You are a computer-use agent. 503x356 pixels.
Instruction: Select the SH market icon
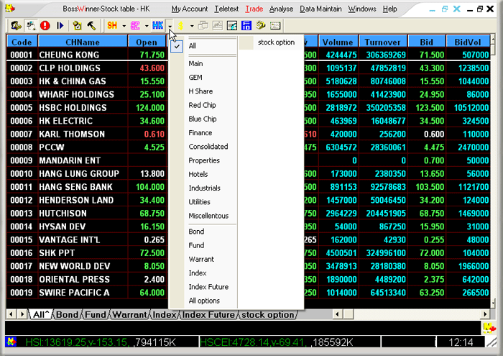(112, 25)
